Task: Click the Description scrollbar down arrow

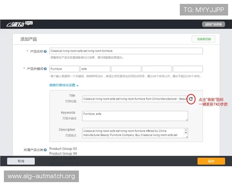Action: click(x=186, y=133)
